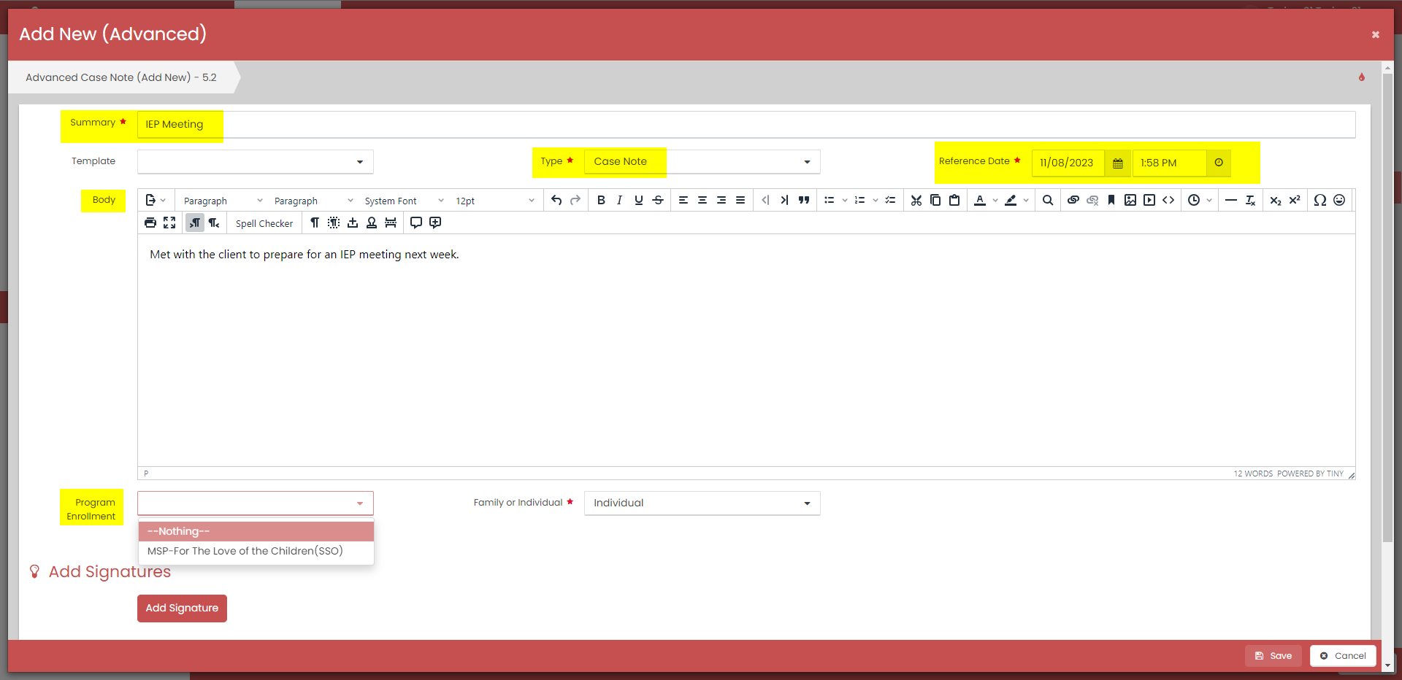Open the text color picker arrow
The height and width of the screenshot is (680, 1402).
tap(995, 201)
